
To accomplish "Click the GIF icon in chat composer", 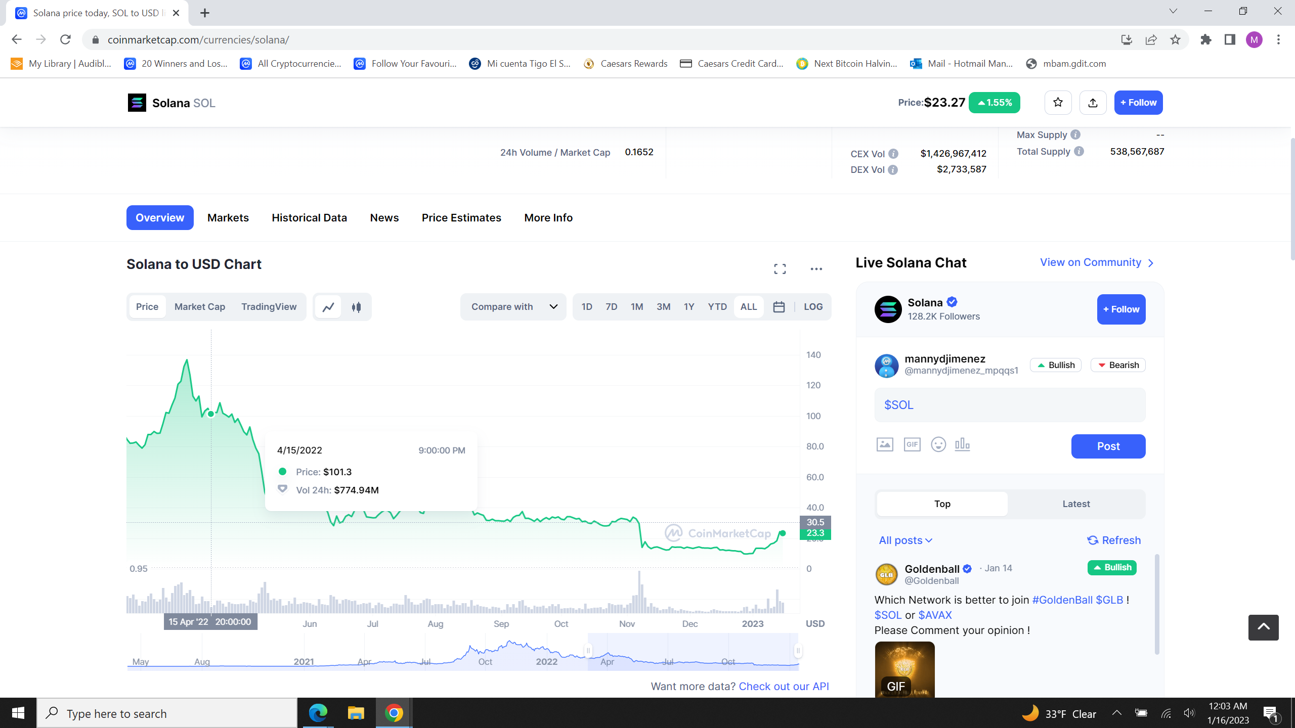I will (912, 444).
